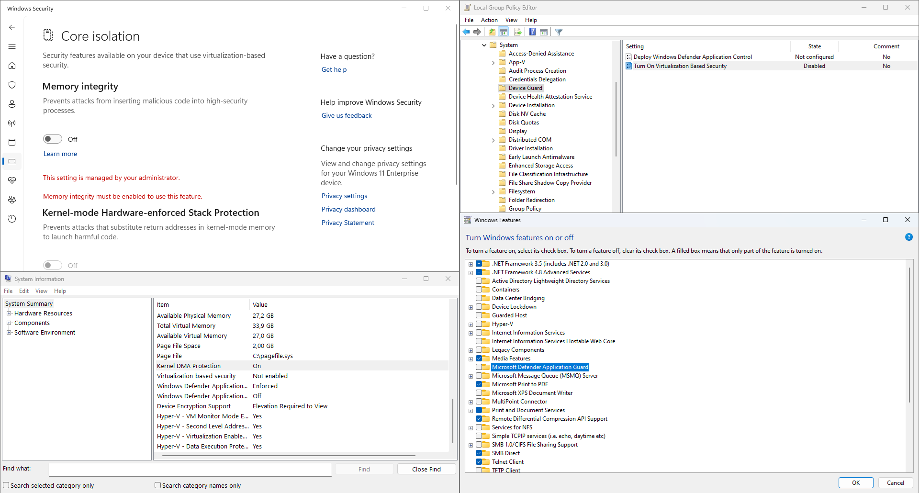This screenshot has height=493, width=919.
Task: Open Firewall & network protection icon
Action: pos(12,123)
